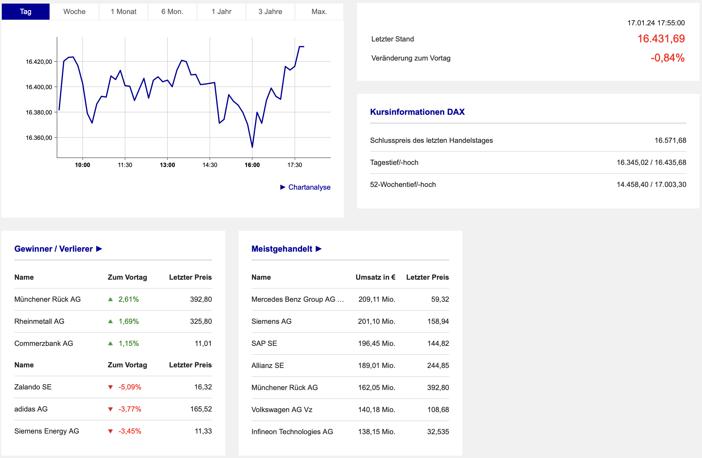Click the 16:00 low point on chart
This screenshot has width=702, height=458.
tap(252, 147)
